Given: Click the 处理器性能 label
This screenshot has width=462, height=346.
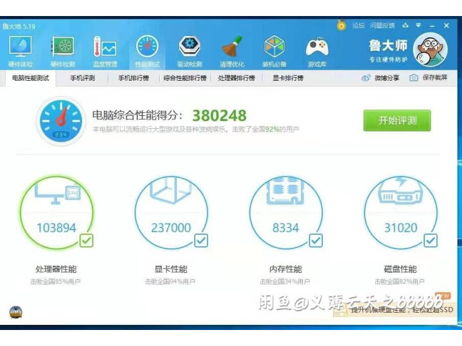Looking at the screenshot, I should pos(56,269).
